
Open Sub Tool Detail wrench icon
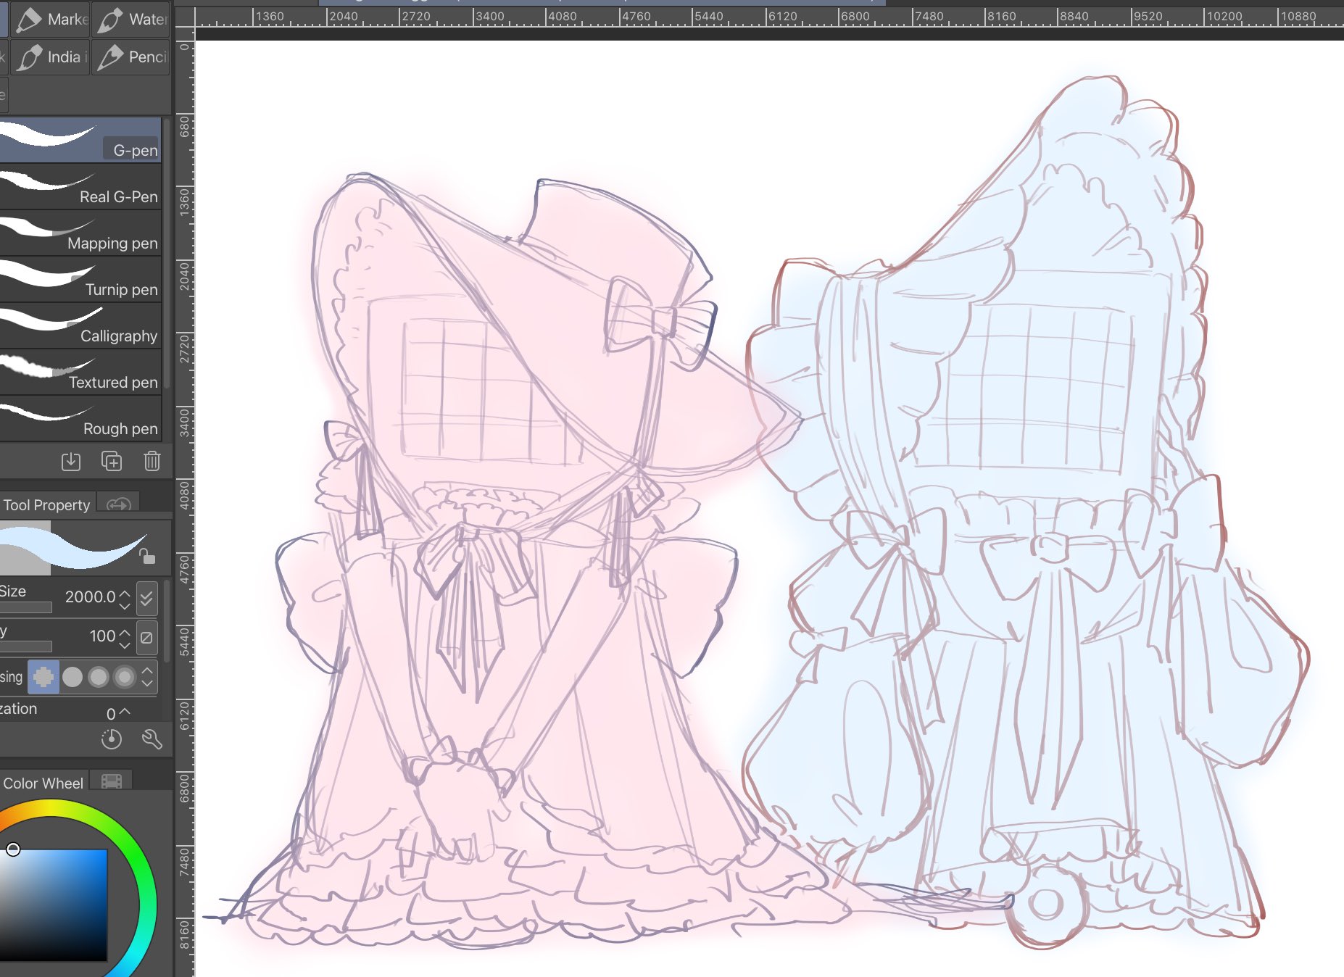pos(152,739)
